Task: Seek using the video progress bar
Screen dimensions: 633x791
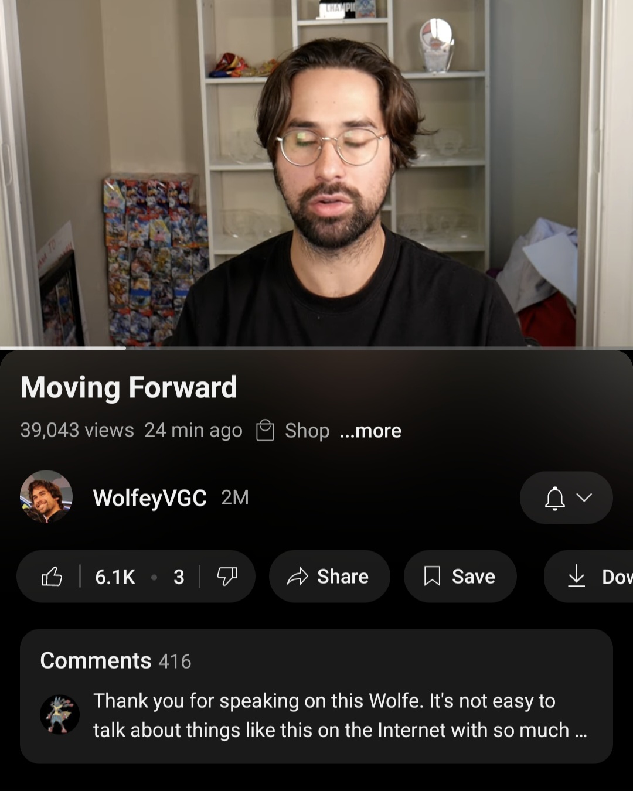Action: tap(316, 347)
